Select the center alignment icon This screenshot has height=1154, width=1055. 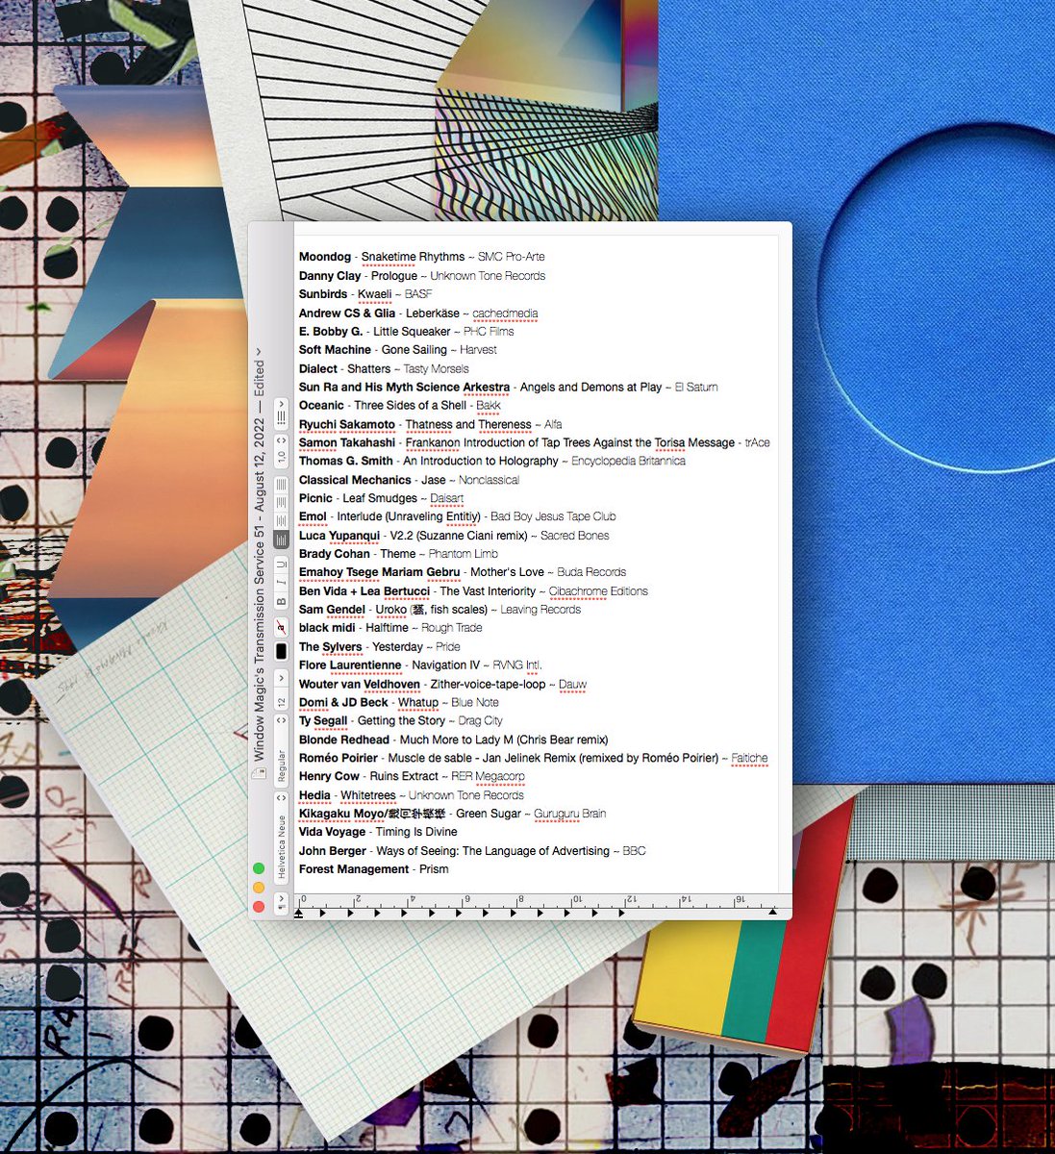click(281, 521)
